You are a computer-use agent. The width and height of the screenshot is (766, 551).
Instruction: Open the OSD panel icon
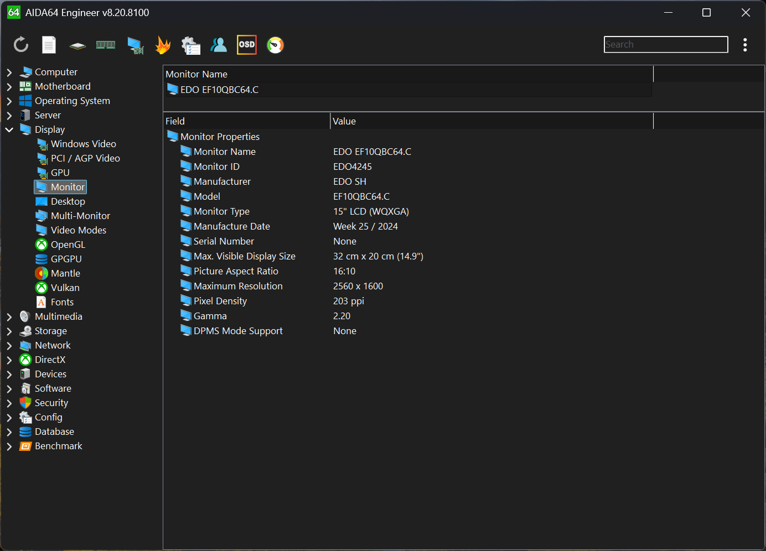tap(247, 45)
